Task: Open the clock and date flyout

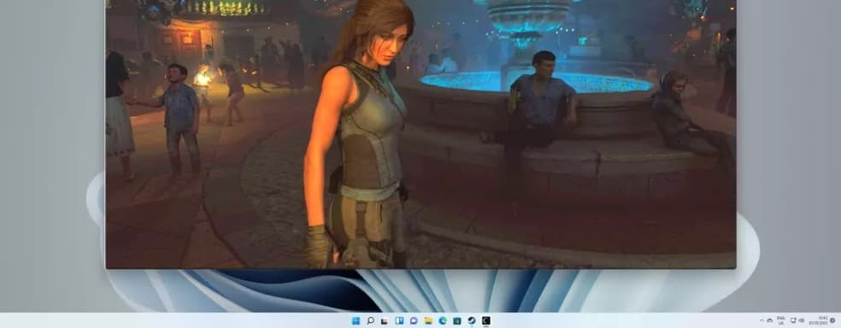Action: point(818,320)
